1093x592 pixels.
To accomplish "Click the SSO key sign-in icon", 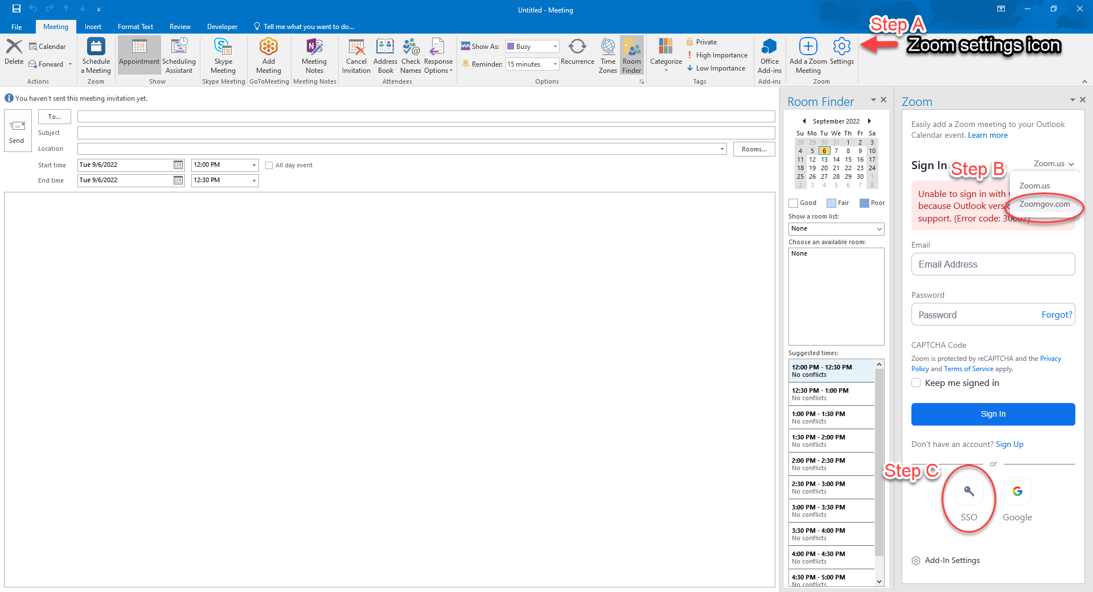I will (x=969, y=491).
